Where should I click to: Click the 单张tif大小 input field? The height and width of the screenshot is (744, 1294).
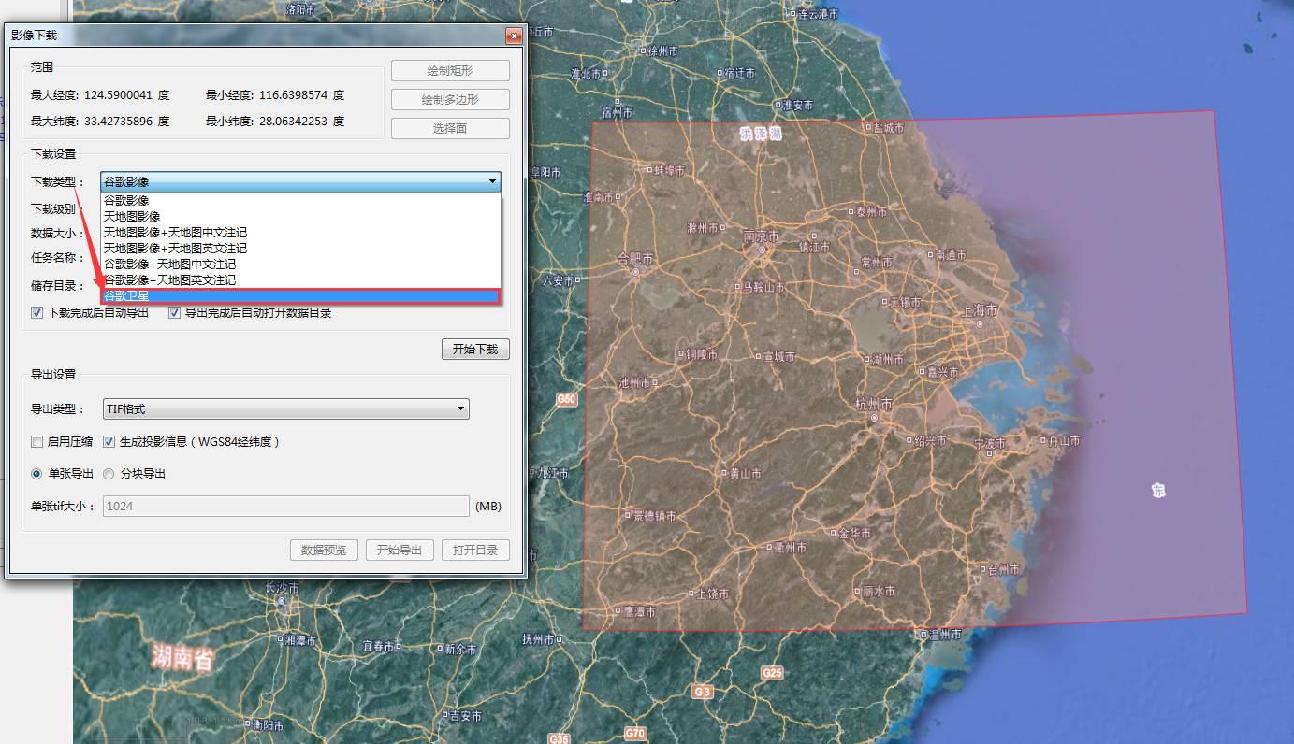285,506
